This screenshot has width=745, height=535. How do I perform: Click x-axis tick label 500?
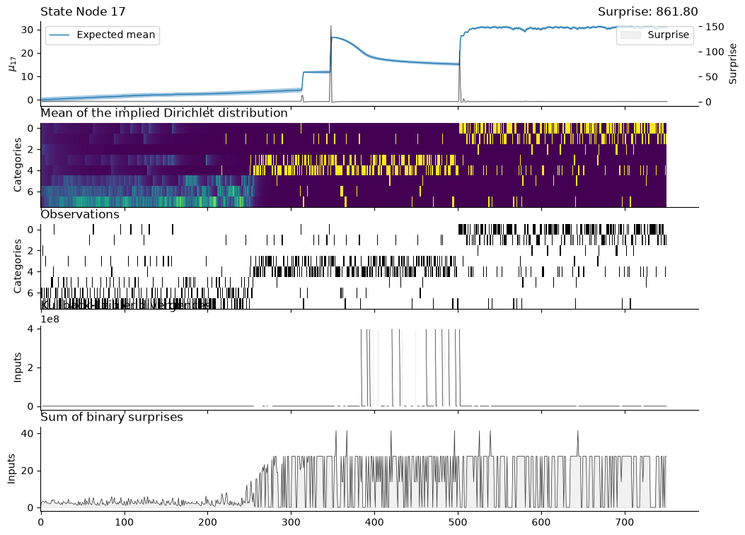coord(458,523)
